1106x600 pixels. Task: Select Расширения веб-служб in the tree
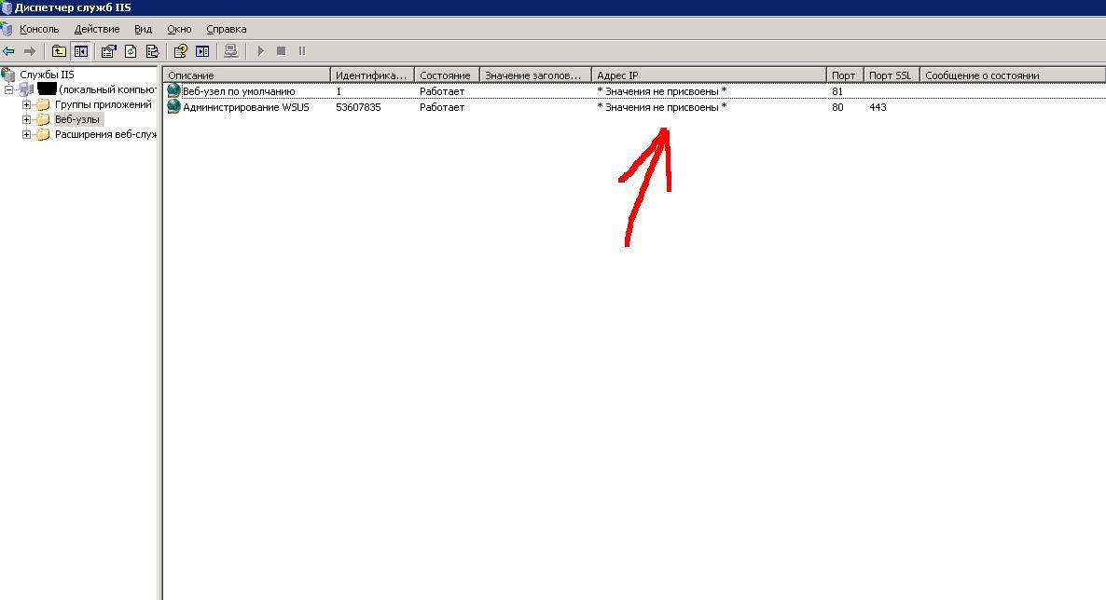[x=105, y=134]
